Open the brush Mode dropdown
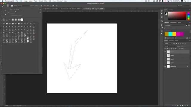Image resolution: width=191 pixels, height=107 pixels. click(24, 6)
